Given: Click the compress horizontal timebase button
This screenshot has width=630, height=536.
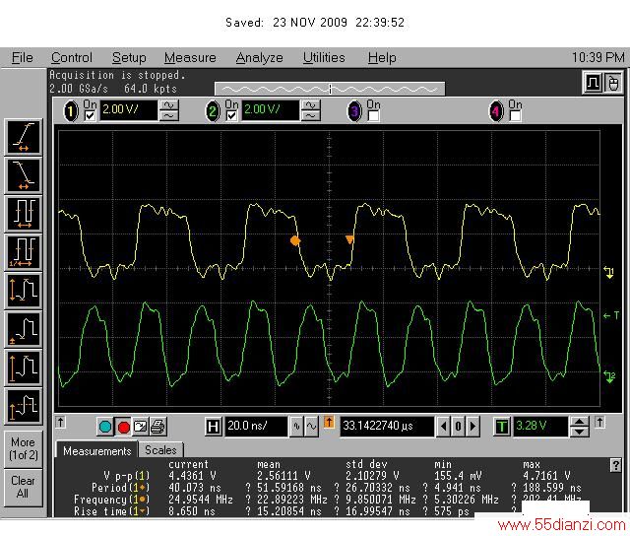Looking at the screenshot, I should click(x=296, y=427).
